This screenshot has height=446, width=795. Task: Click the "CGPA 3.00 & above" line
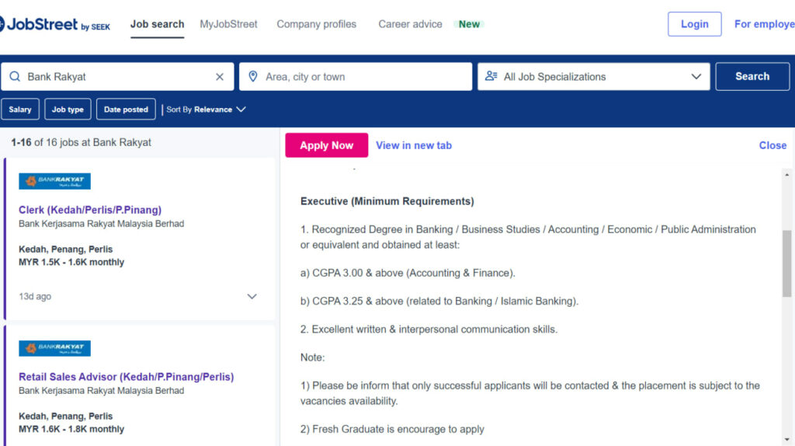point(408,273)
